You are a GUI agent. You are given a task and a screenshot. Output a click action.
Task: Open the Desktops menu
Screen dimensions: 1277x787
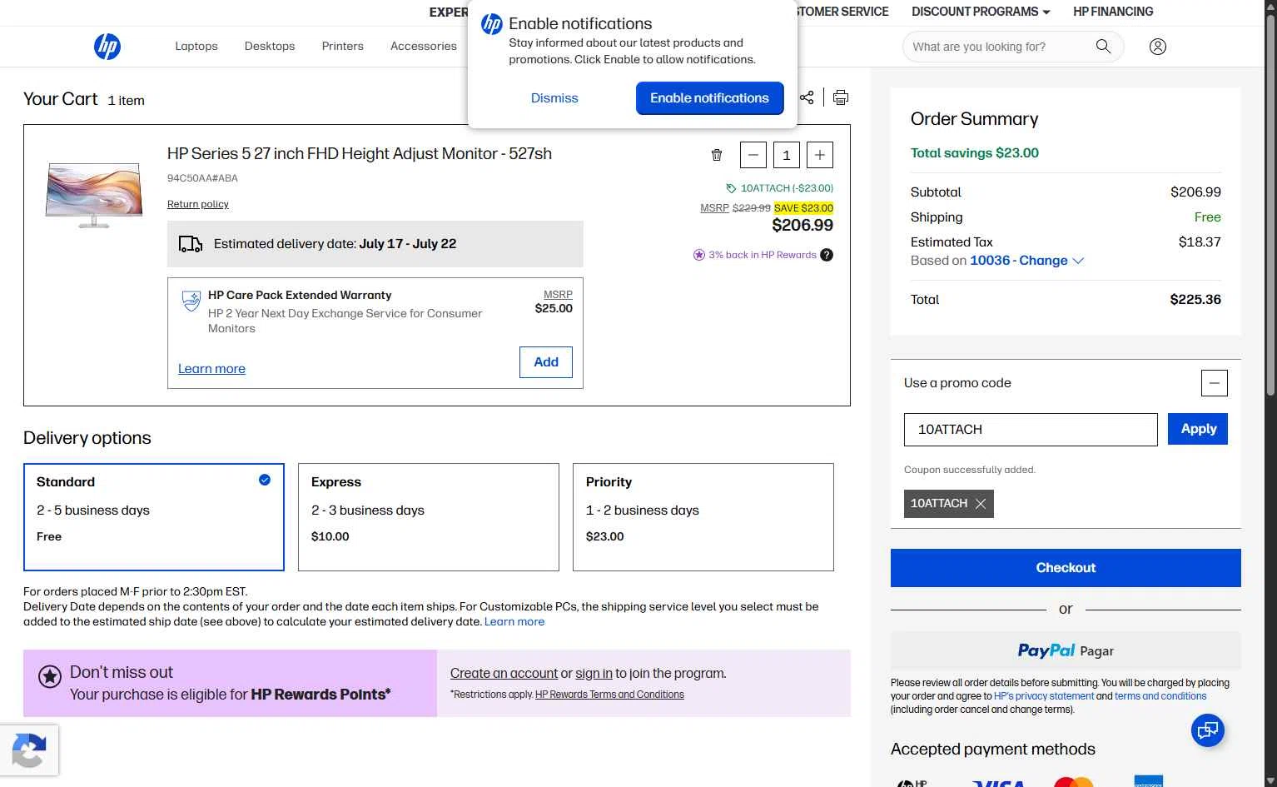click(x=270, y=47)
